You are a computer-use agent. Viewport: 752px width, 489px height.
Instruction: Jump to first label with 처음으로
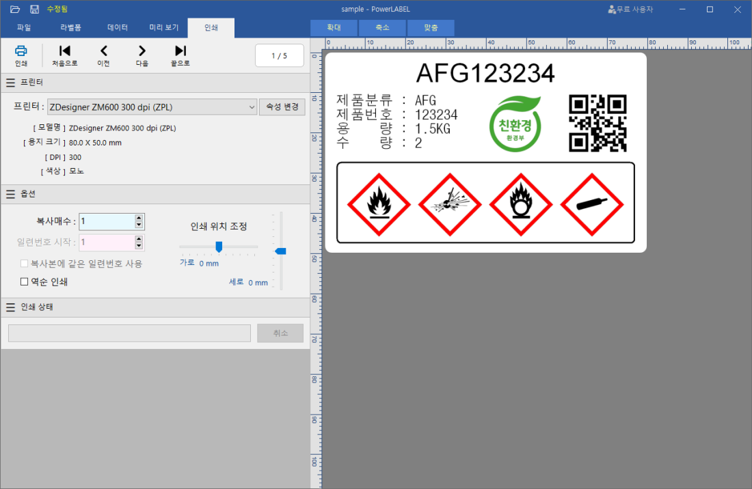[x=65, y=51]
